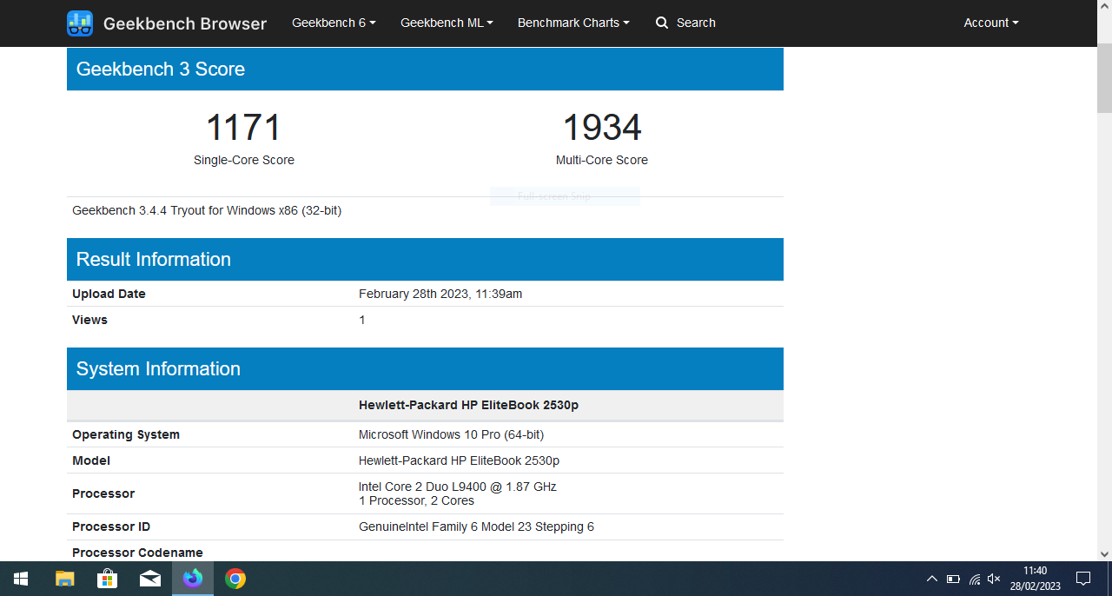This screenshot has width=1112, height=596.
Task: Open Google Chrome from the taskbar
Action: click(x=235, y=579)
